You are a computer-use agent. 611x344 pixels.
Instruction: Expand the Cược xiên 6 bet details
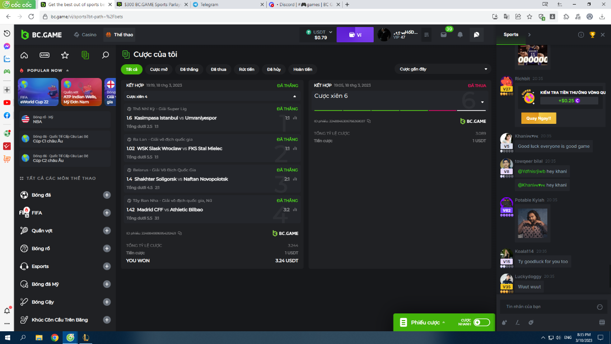click(x=482, y=102)
